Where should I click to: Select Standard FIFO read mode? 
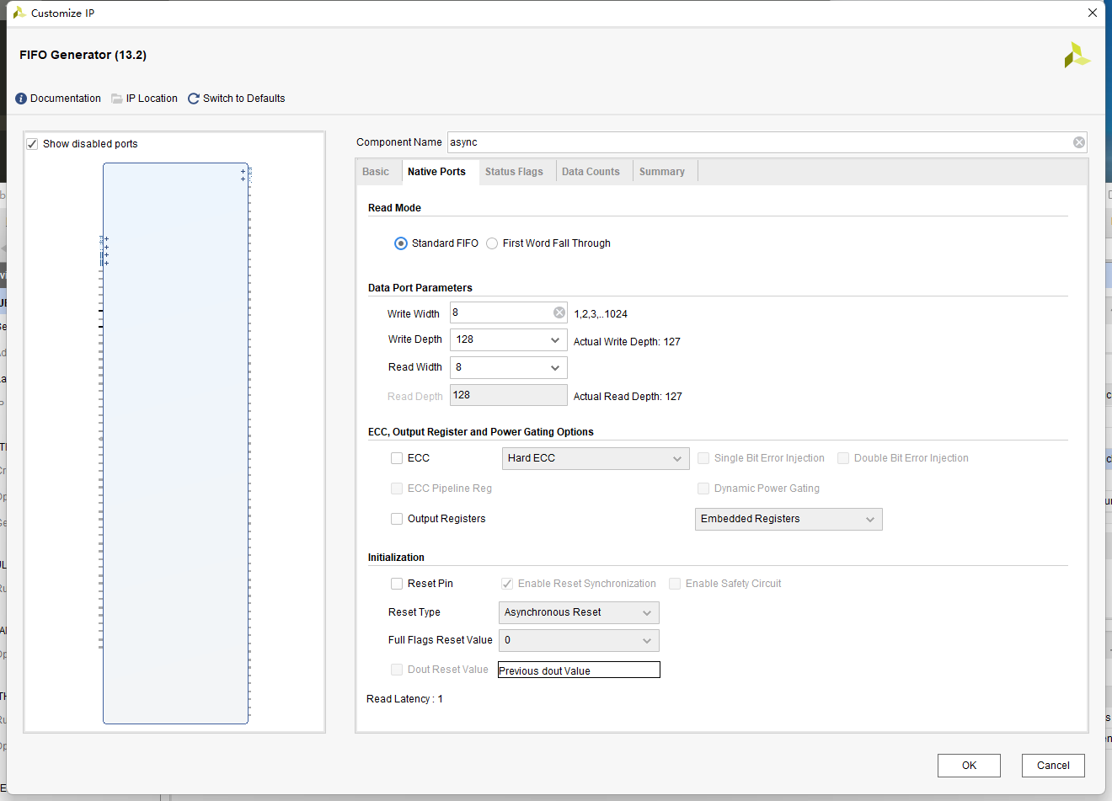tap(401, 243)
